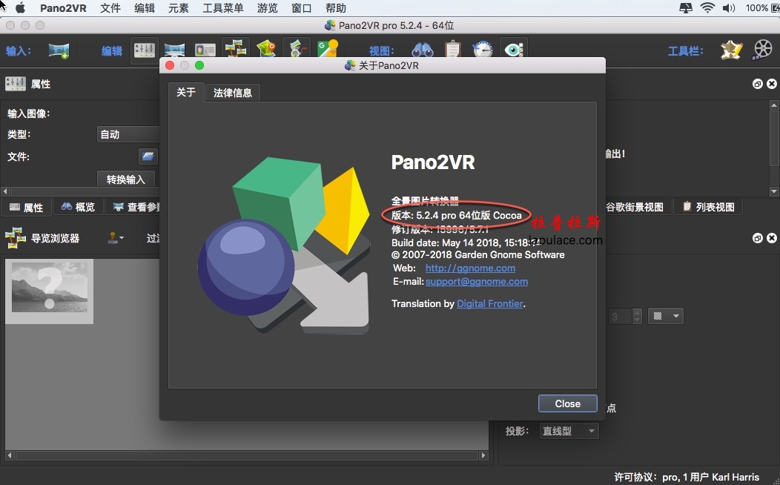The width and height of the screenshot is (780, 485).
Task: Click the output panel scroll down arrow
Action: [x=774, y=191]
